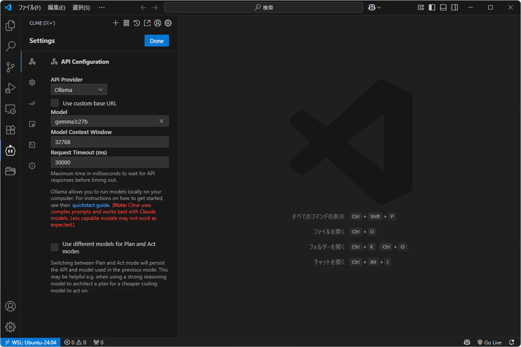Click the Model input field

[x=110, y=121]
